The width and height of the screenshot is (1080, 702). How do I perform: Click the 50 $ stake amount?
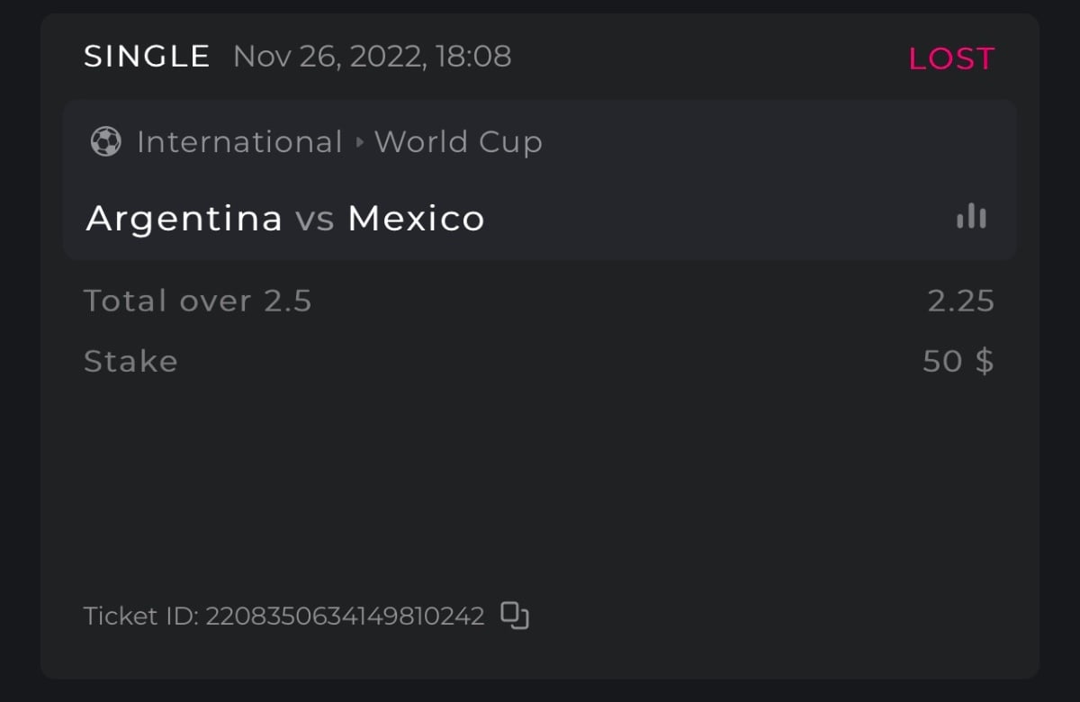click(958, 362)
